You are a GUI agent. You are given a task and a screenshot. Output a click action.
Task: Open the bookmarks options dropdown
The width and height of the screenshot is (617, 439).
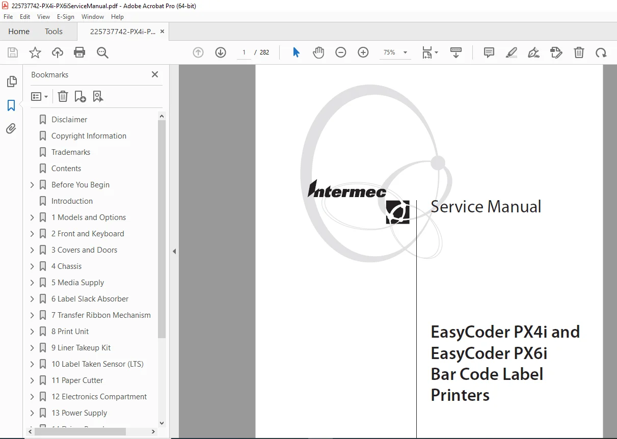[39, 96]
